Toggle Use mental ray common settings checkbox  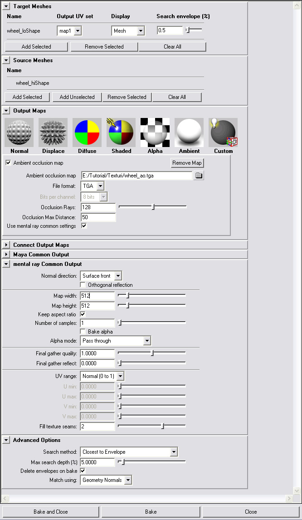84,226
